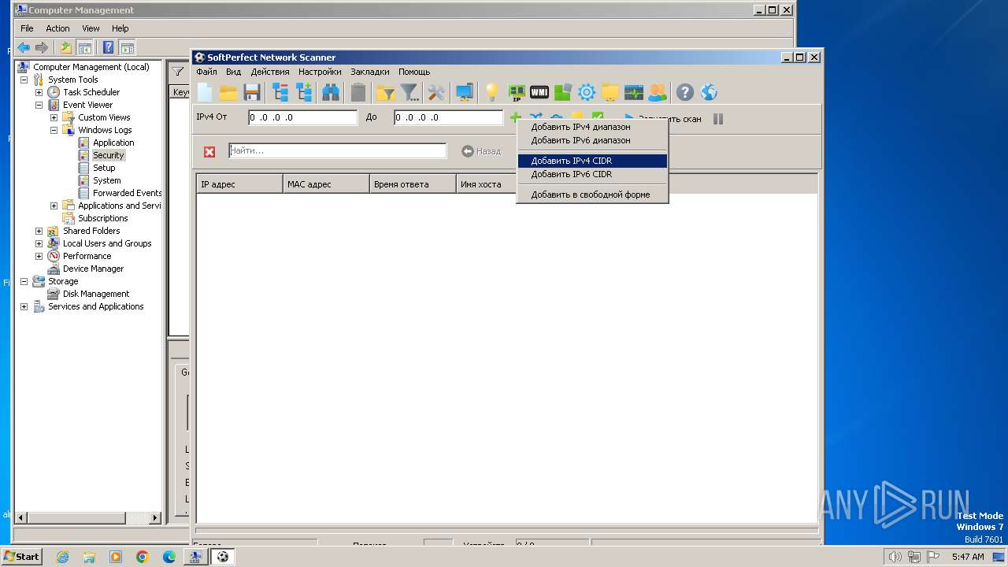Open Google Chrome from taskbar

[143, 557]
